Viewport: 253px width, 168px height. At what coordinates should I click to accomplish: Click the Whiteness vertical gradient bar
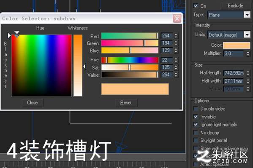(78, 66)
